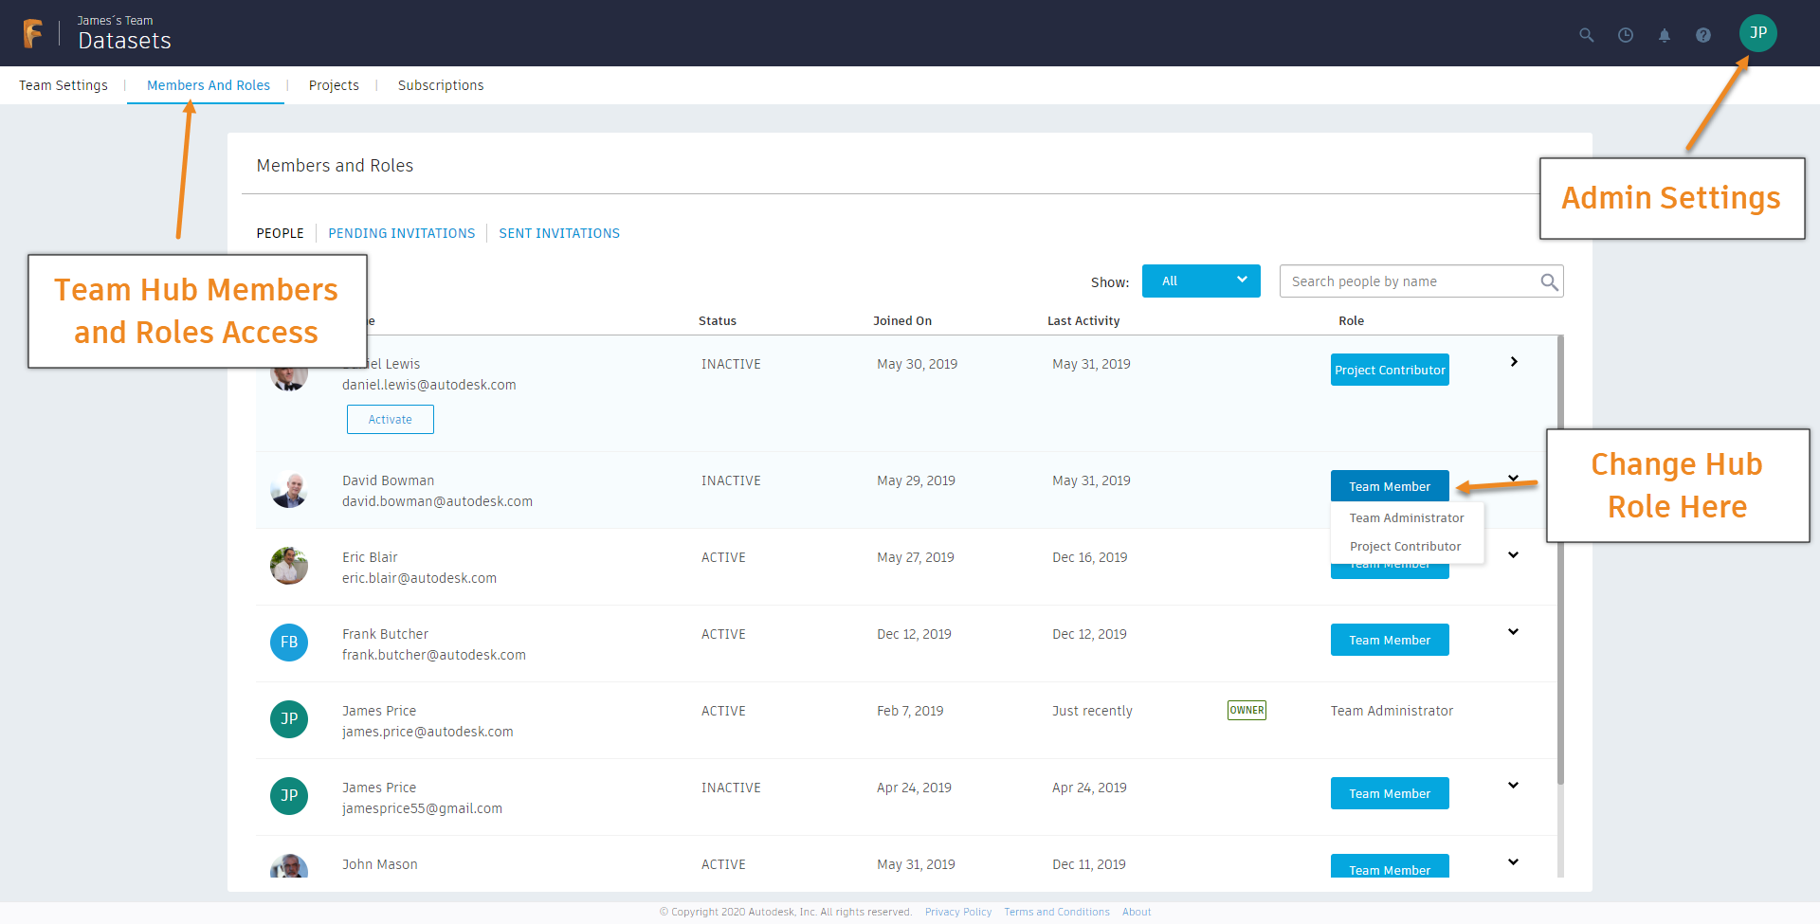Open the Show filter dropdown set to All
Image resolution: width=1820 pixels, height=924 pixels.
pyautogui.click(x=1200, y=281)
